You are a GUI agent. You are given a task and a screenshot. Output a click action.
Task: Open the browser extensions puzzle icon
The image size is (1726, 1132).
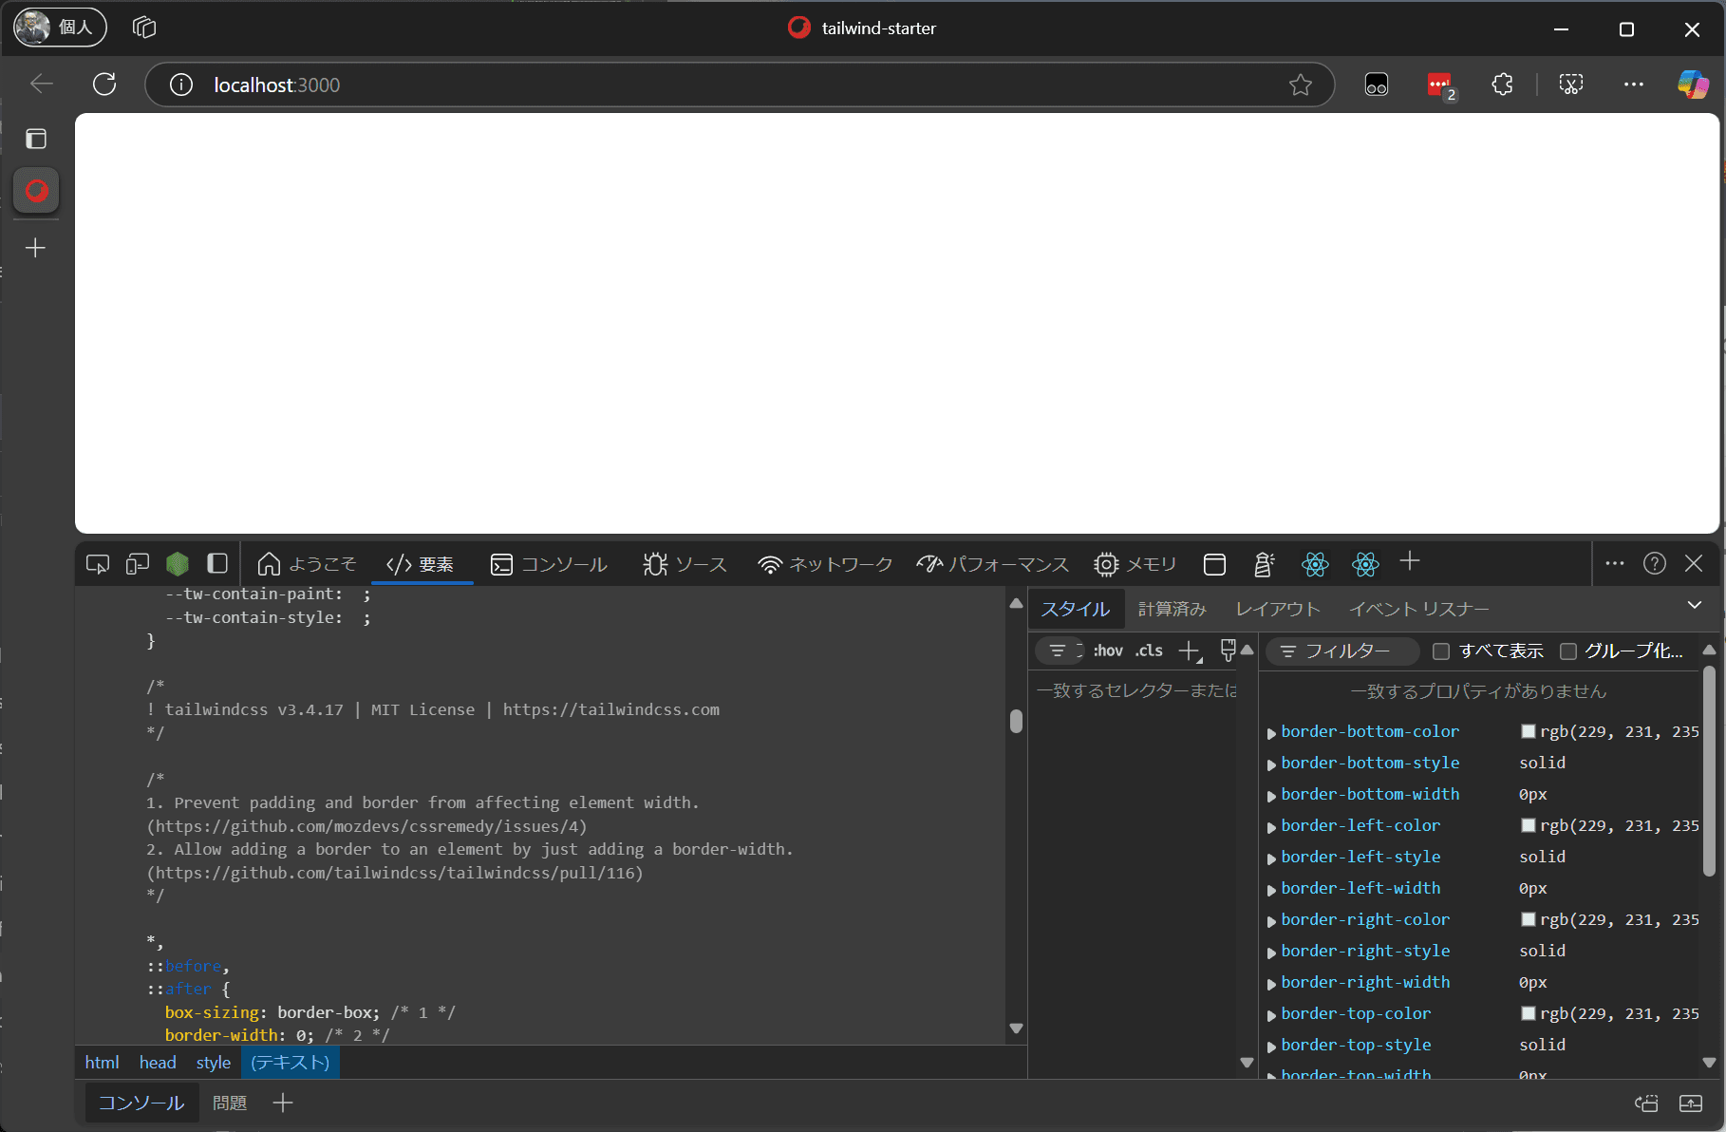[x=1502, y=85]
